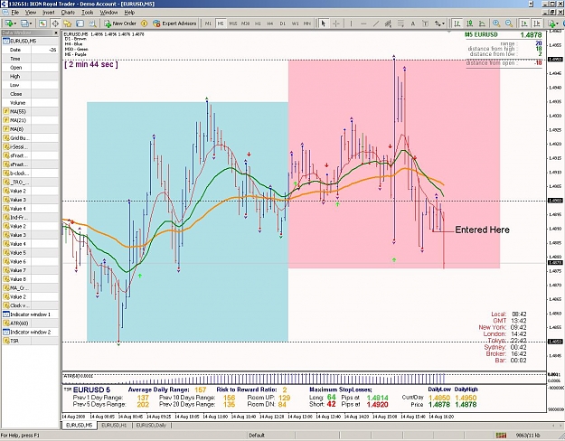Screen dimensions: 565x441
Task: Pick the horizontal line drawing tool
Action: (363, 23)
